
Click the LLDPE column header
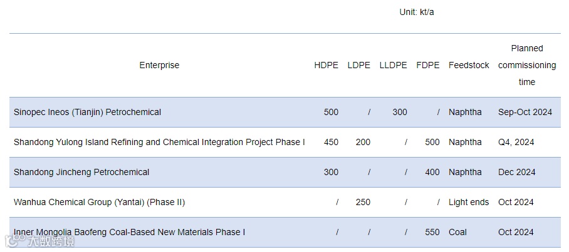coord(393,65)
